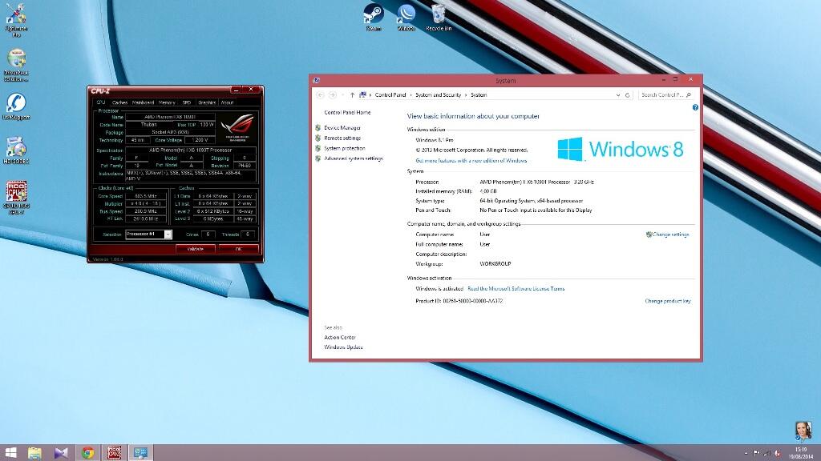This screenshot has height=461, width=821.
Task: Switch to the Memory tab in CPU-Z
Action: coord(167,102)
